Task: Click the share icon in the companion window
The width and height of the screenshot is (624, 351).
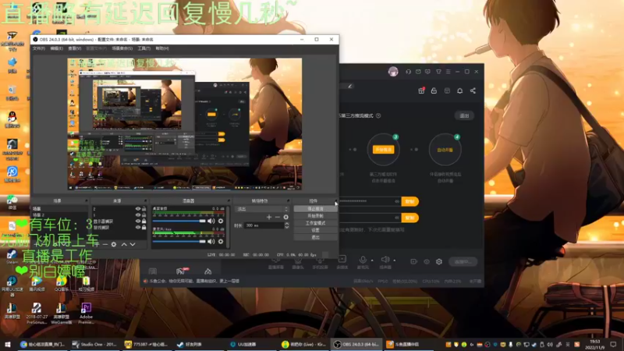Action: [x=473, y=90]
